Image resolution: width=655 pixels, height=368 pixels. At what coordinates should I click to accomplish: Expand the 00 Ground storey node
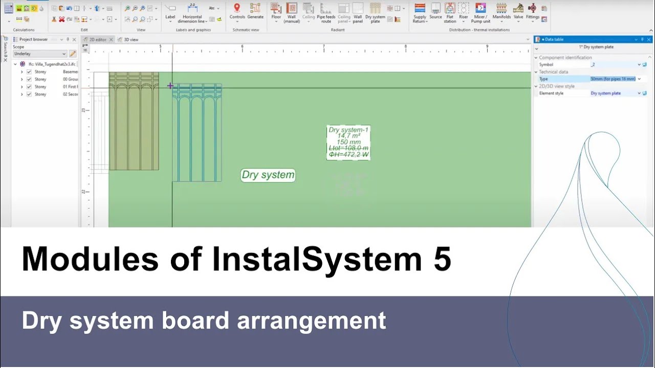click(21, 79)
